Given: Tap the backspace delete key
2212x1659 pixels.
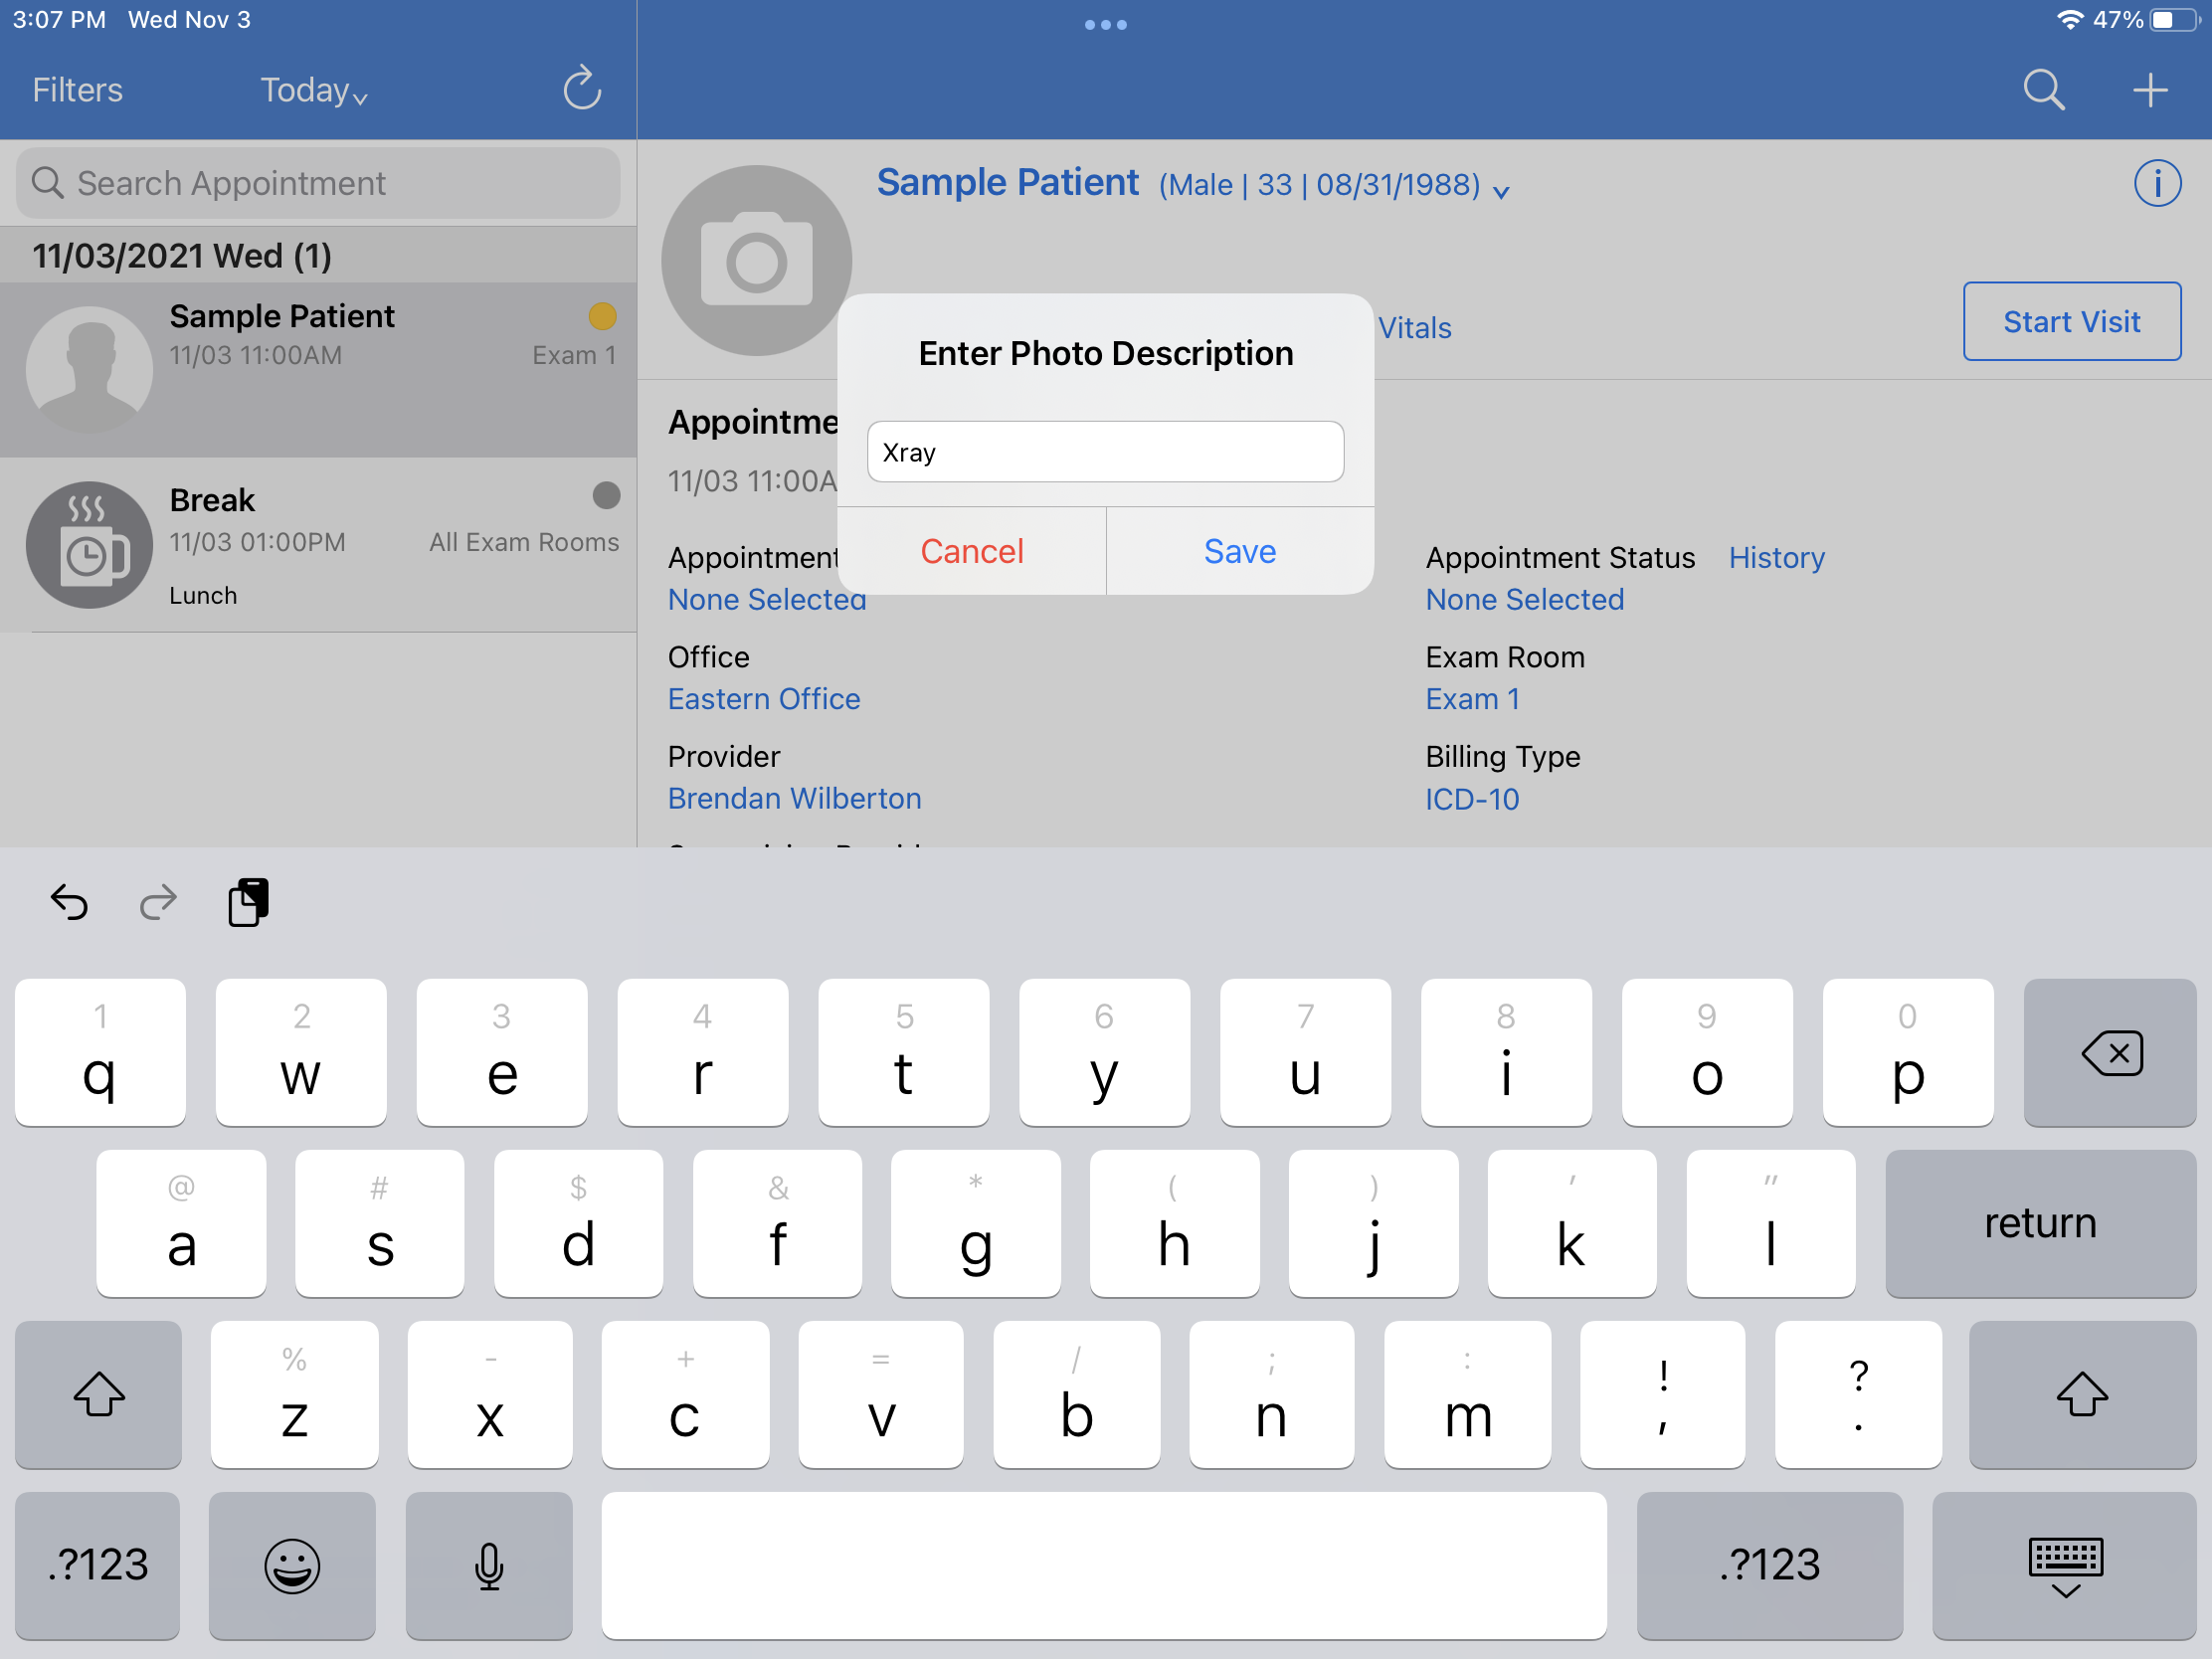Looking at the screenshot, I should [2109, 1052].
